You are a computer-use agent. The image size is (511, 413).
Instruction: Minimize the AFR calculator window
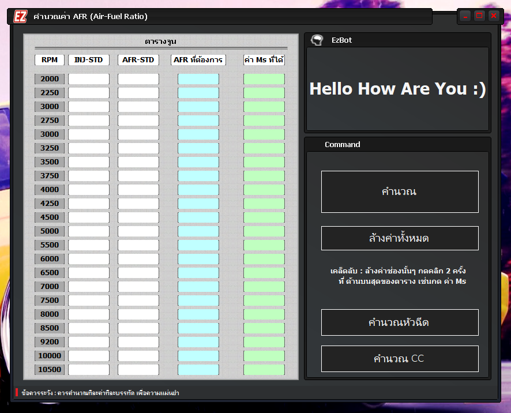pyautogui.click(x=464, y=16)
